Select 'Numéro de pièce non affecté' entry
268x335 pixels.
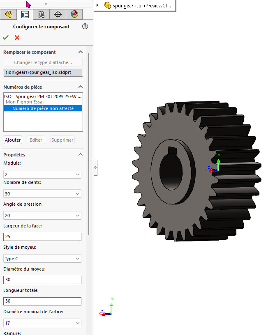coord(43,108)
